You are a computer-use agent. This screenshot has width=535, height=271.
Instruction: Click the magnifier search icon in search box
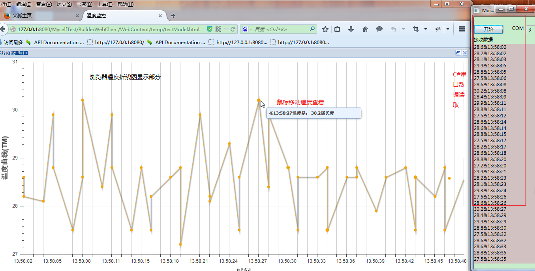312,29
